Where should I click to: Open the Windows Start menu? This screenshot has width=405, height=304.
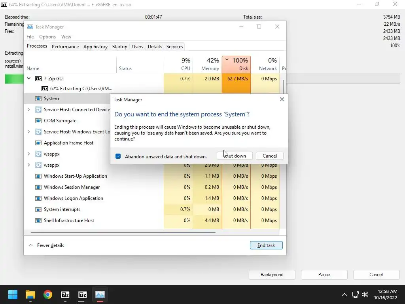(13, 294)
